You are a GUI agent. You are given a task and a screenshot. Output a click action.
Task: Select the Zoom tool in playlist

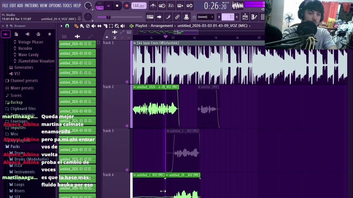[117, 26]
